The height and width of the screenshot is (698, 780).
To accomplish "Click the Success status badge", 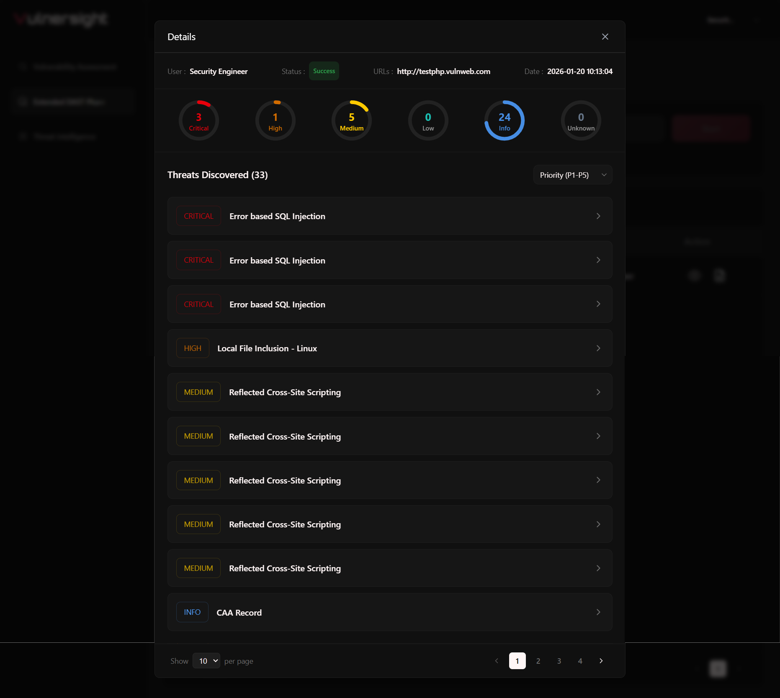I will pyautogui.click(x=324, y=71).
